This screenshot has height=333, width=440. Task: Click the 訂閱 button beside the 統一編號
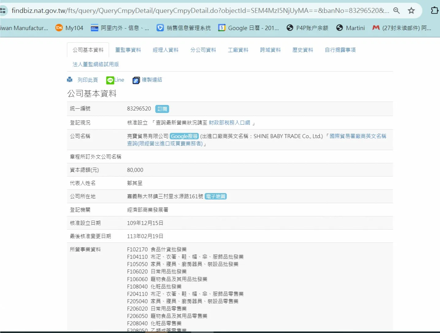tap(162, 109)
